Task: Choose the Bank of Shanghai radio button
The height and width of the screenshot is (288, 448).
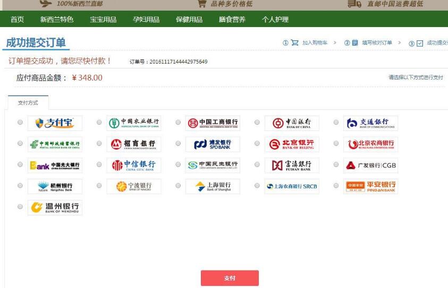Action: 178,186
